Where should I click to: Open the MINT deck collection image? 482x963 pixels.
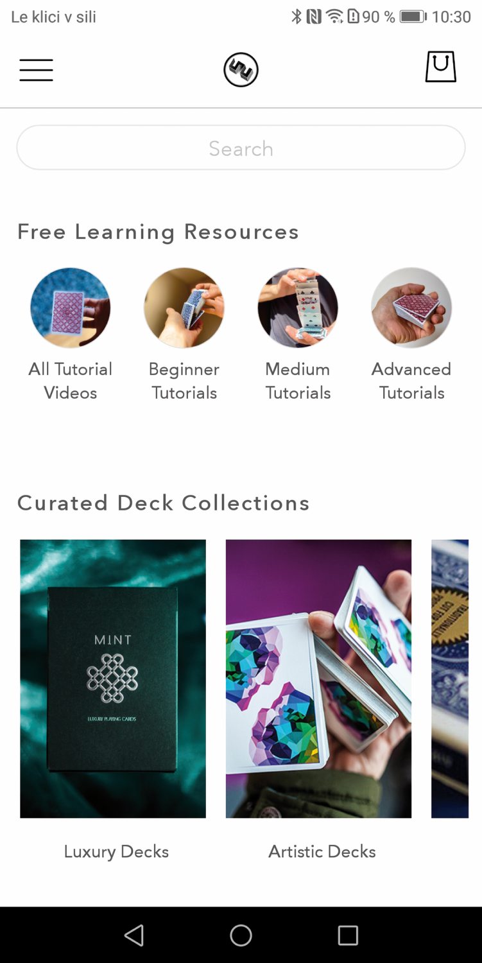pos(113,679)
